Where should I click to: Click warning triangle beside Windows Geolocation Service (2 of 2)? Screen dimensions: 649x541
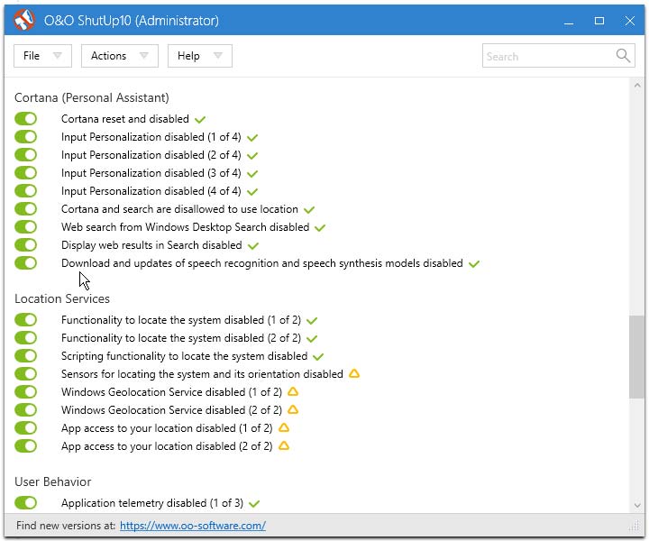click(293, 409)
